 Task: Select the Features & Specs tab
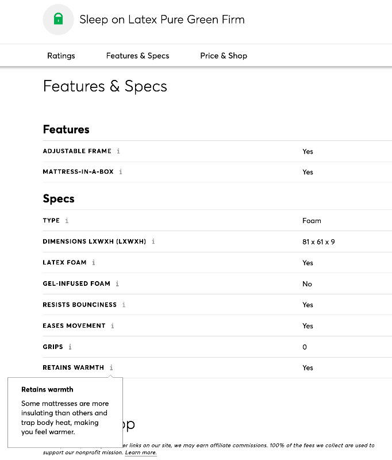point(137,56)
